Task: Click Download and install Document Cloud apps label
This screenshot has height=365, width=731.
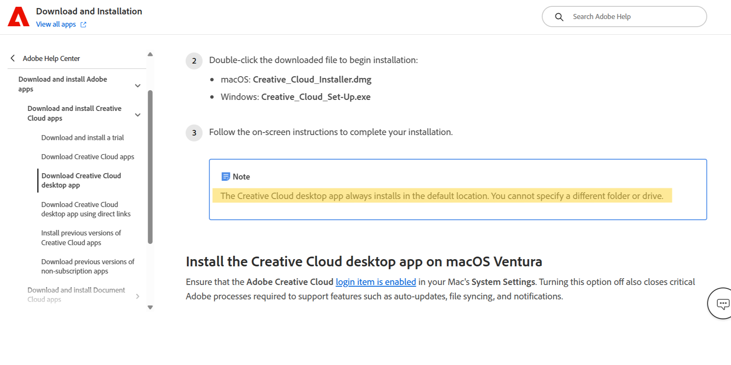Action: click(76, 295)
